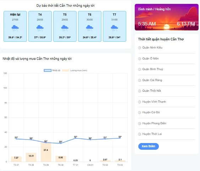This screenshot has width=200, height=171.
Task: Click rain cloud icon on T4 card
Action: (40, 28)
